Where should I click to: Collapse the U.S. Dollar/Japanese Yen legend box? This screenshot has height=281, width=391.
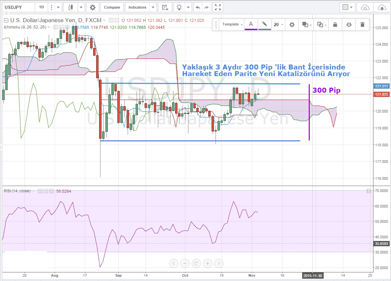[x=6, y=20]
